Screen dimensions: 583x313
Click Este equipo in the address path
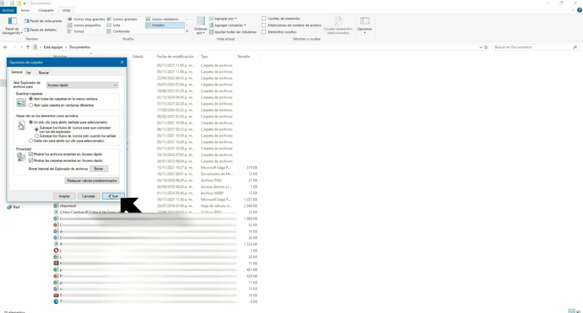[x=53, y=47]
